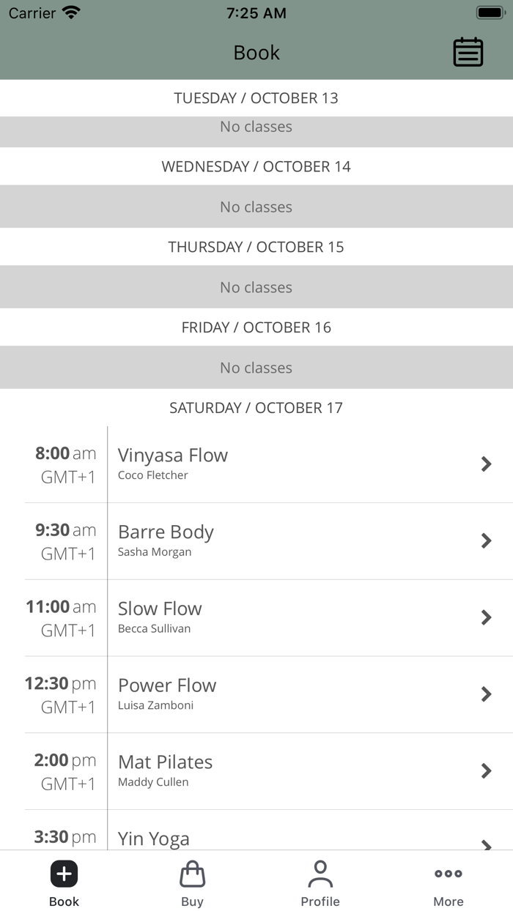The image size is (513, 911).
Task: Tap the 2:00 pm class time
Action: click(x=64, y=760)
